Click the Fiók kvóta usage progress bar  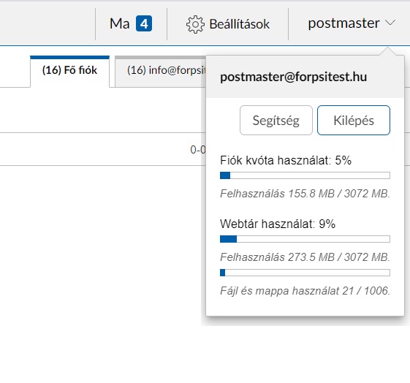pyautogui.click(x=305, y=175)
